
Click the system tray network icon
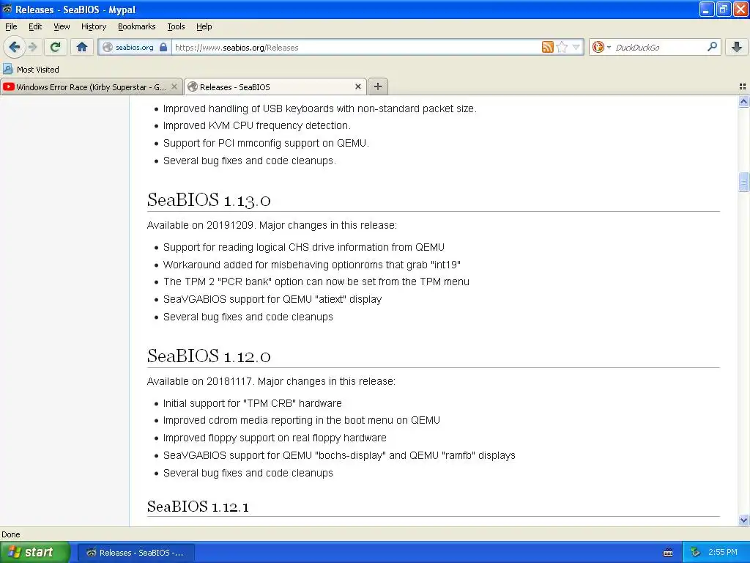pyautogui.click(x=696, y=553)
